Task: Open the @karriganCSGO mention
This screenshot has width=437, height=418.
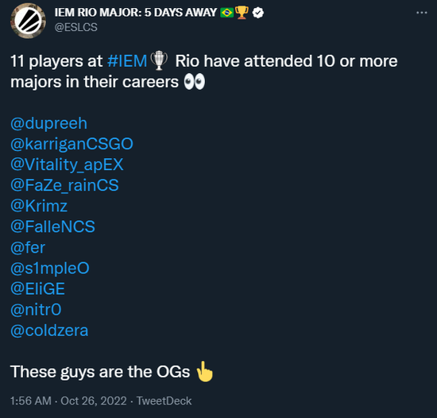Action: pos(72,144)
